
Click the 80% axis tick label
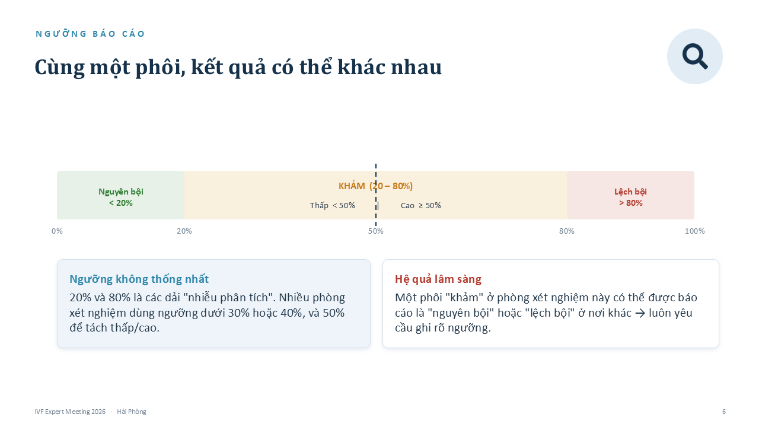coord(567,231)
